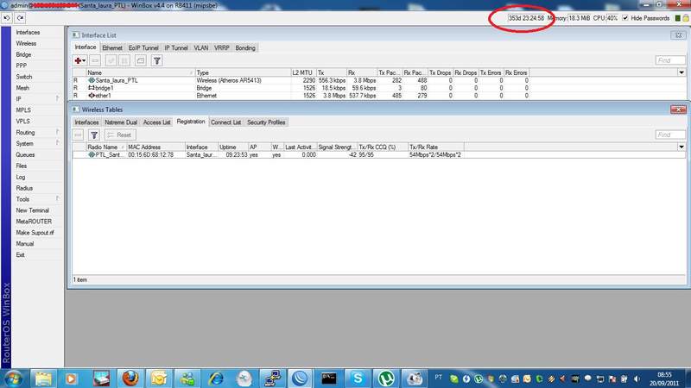
Task: Click the padlock icon near Hide Passwords
Action: (x=686, y=18)
